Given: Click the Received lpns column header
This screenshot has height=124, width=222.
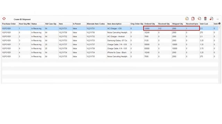Looking at the screenshot, I should click(192, 24).
